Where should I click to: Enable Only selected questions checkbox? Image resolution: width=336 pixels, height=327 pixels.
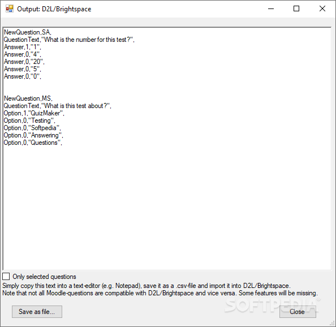point(6,277)
